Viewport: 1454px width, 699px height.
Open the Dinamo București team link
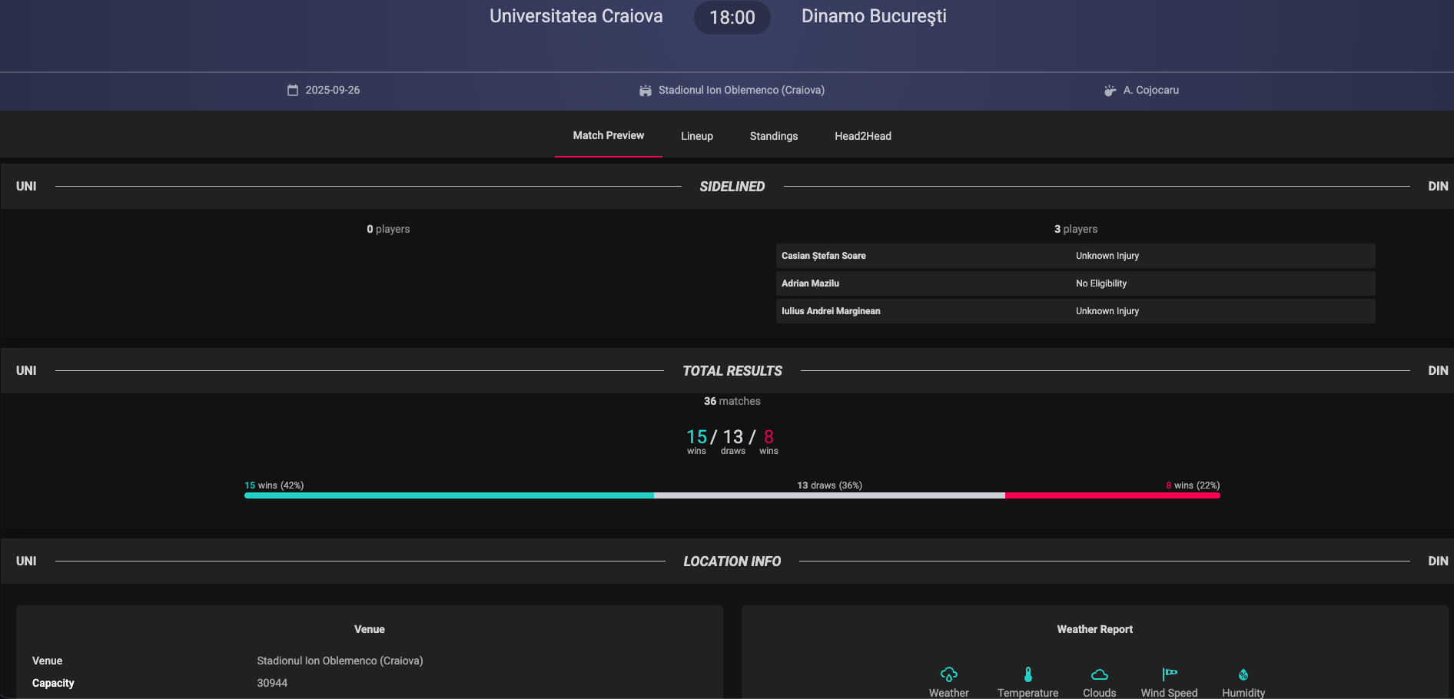pyautogui.click(x=874, y=16)
